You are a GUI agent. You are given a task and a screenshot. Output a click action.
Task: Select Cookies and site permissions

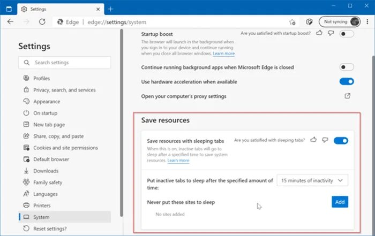(65, 148)
